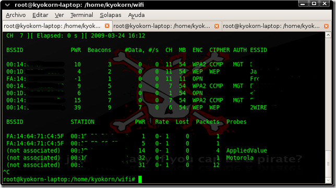Screen dimensions: 336x188
Task: Minimize the terminal window
Action: pyautogui.click(x=303, y=4)
